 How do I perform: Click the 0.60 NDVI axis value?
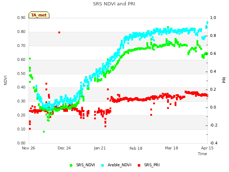click(x=21, y=60)
